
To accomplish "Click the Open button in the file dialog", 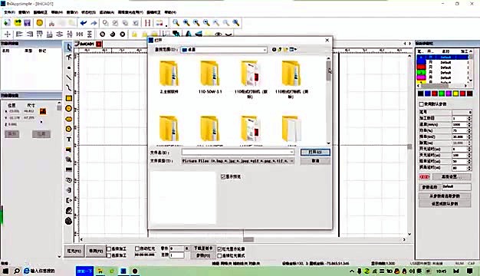I will coord(315,152).
